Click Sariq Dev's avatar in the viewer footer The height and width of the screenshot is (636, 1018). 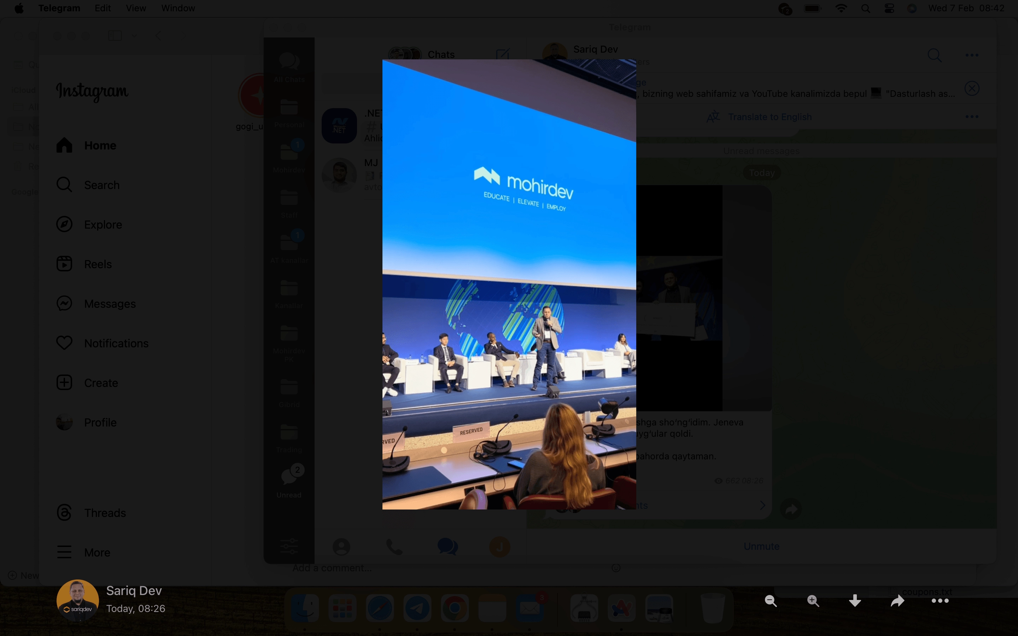(77, 600)
